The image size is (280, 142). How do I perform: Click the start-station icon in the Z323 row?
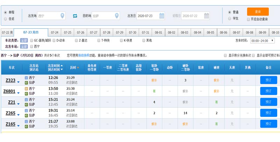27,78
